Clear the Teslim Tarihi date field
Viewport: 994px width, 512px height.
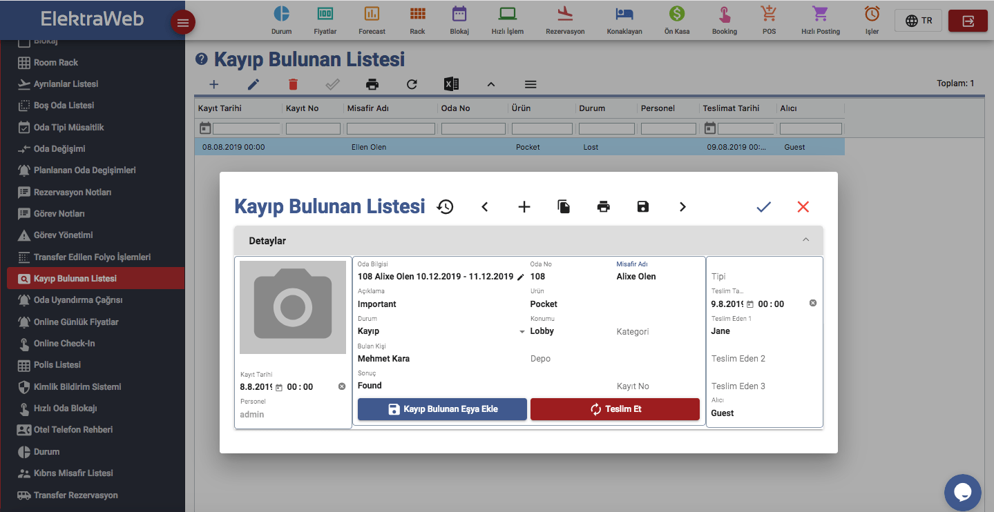[813, 303]
